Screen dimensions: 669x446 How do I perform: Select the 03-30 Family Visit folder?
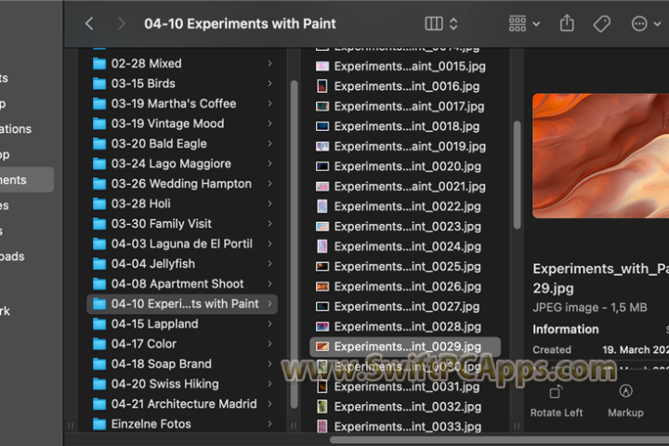(x=183, y=224)
